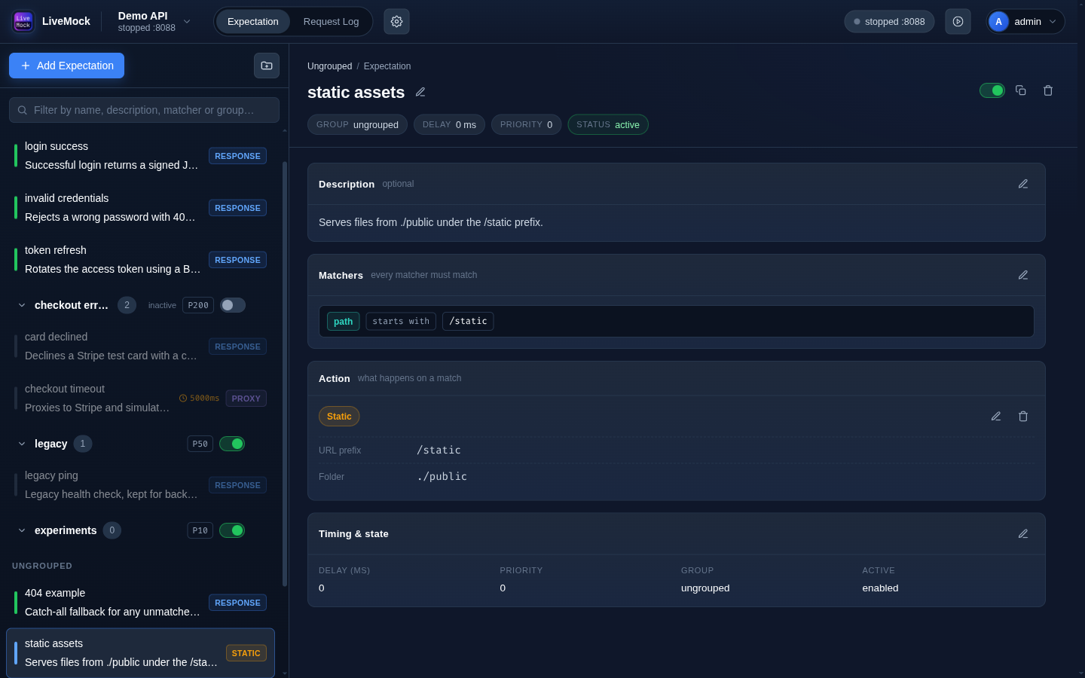The height and width of the screenshot is (678, 1085).
Task: Edit the Description section
Action: coord(1023,184)
